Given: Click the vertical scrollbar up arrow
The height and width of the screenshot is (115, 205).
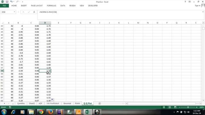Looking at the screenshot, I should [203, 23].
